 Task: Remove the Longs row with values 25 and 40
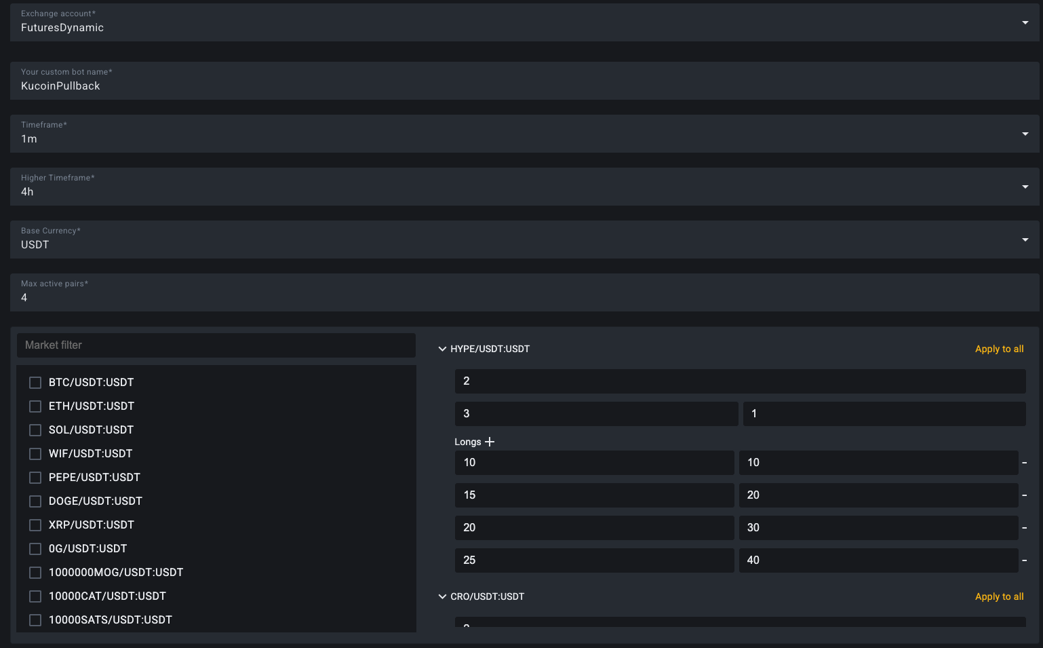point(1024,560)
